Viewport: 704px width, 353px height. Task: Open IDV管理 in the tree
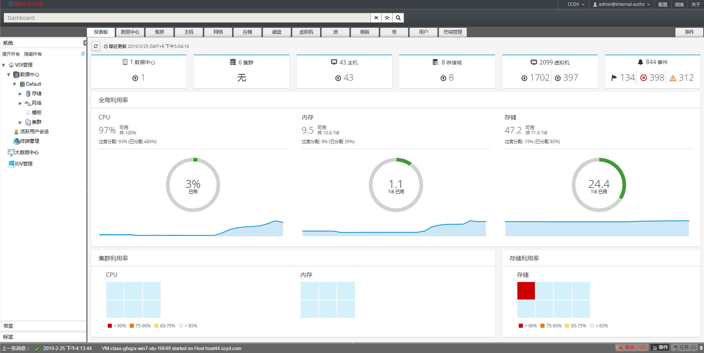click(23, 164)
